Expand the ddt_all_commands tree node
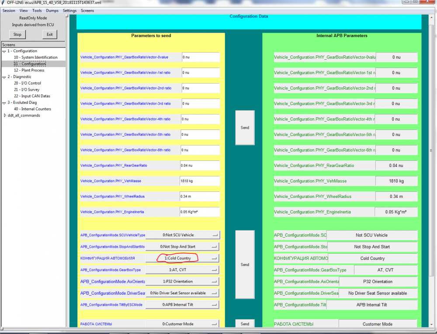This screenshot has height=334, width=437. tap(5, 116)
